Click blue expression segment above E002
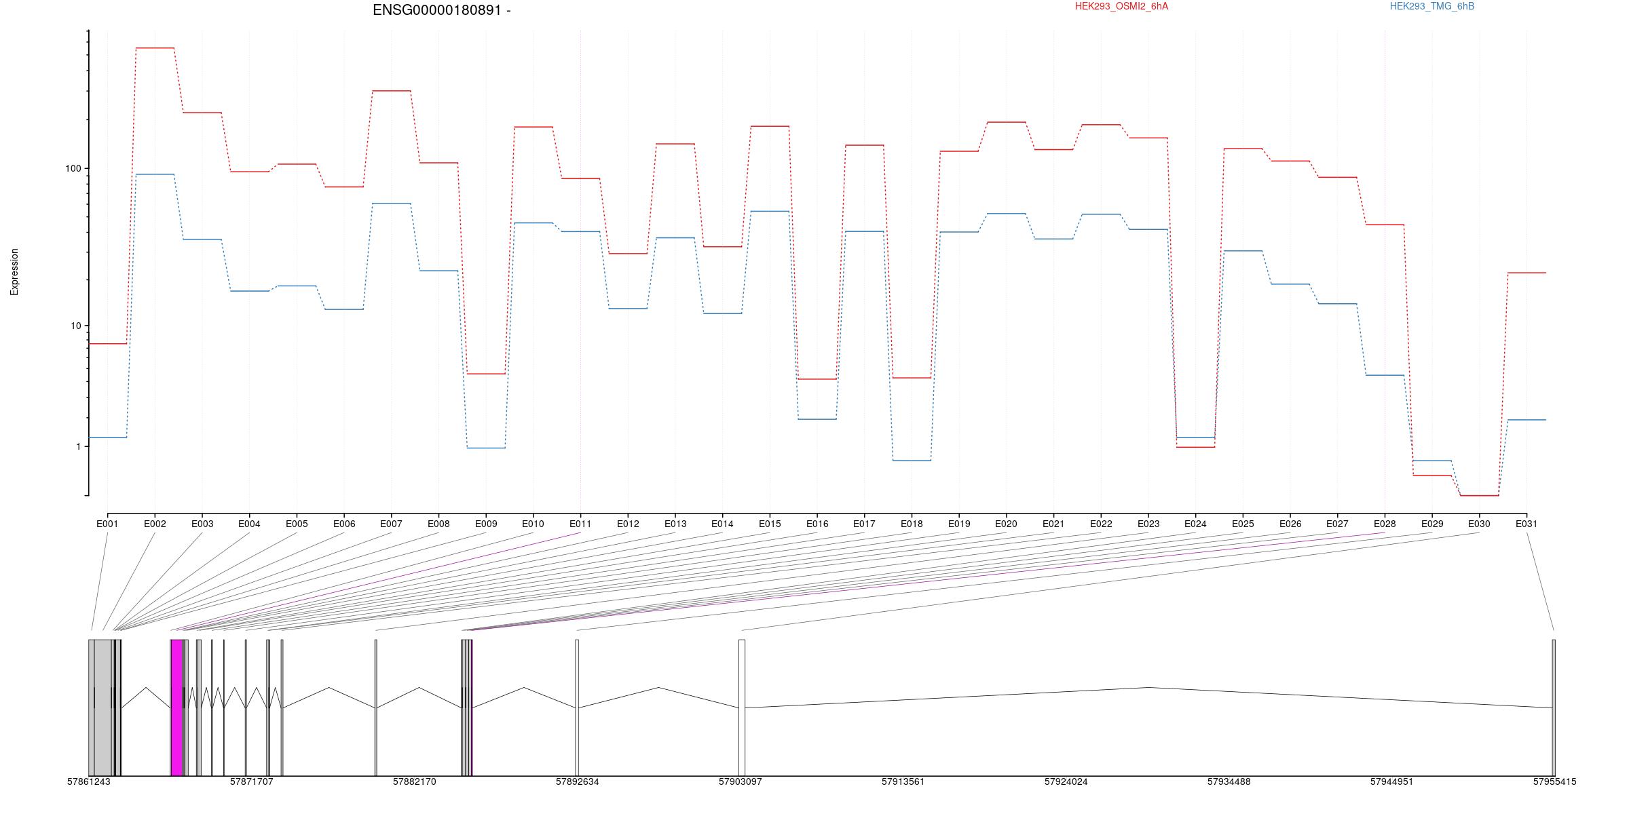 (x=155, y=174)
